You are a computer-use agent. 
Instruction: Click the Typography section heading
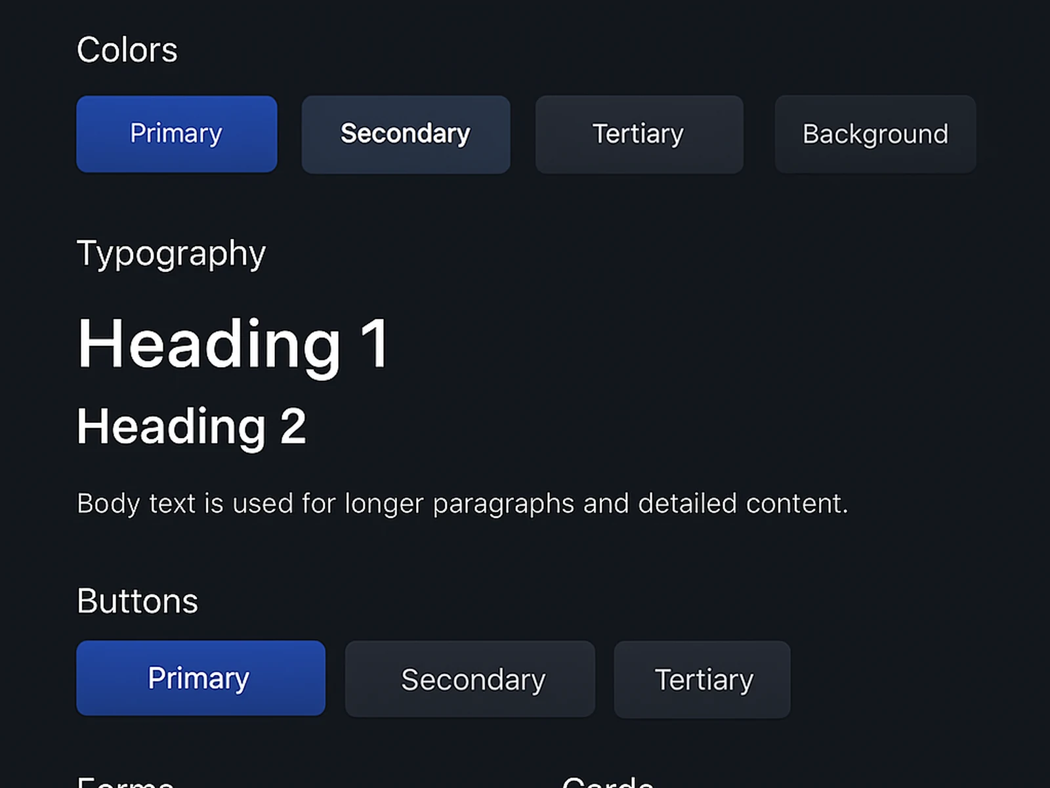(171, 253)
